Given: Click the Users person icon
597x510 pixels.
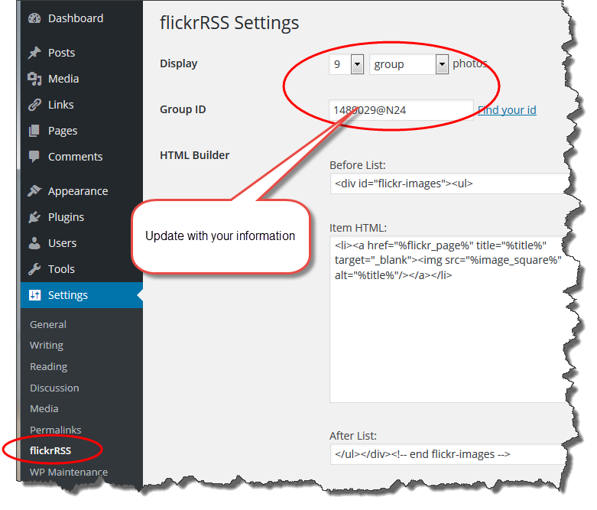Looking at the screenshot, I should (x=34, y=243).
